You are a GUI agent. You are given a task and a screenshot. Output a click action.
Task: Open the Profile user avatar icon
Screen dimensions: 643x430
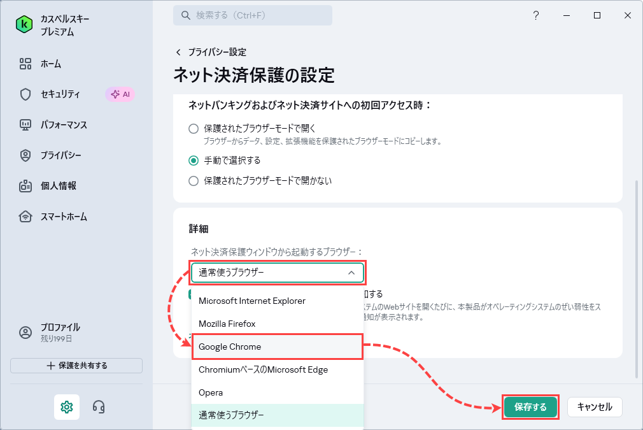25,333
